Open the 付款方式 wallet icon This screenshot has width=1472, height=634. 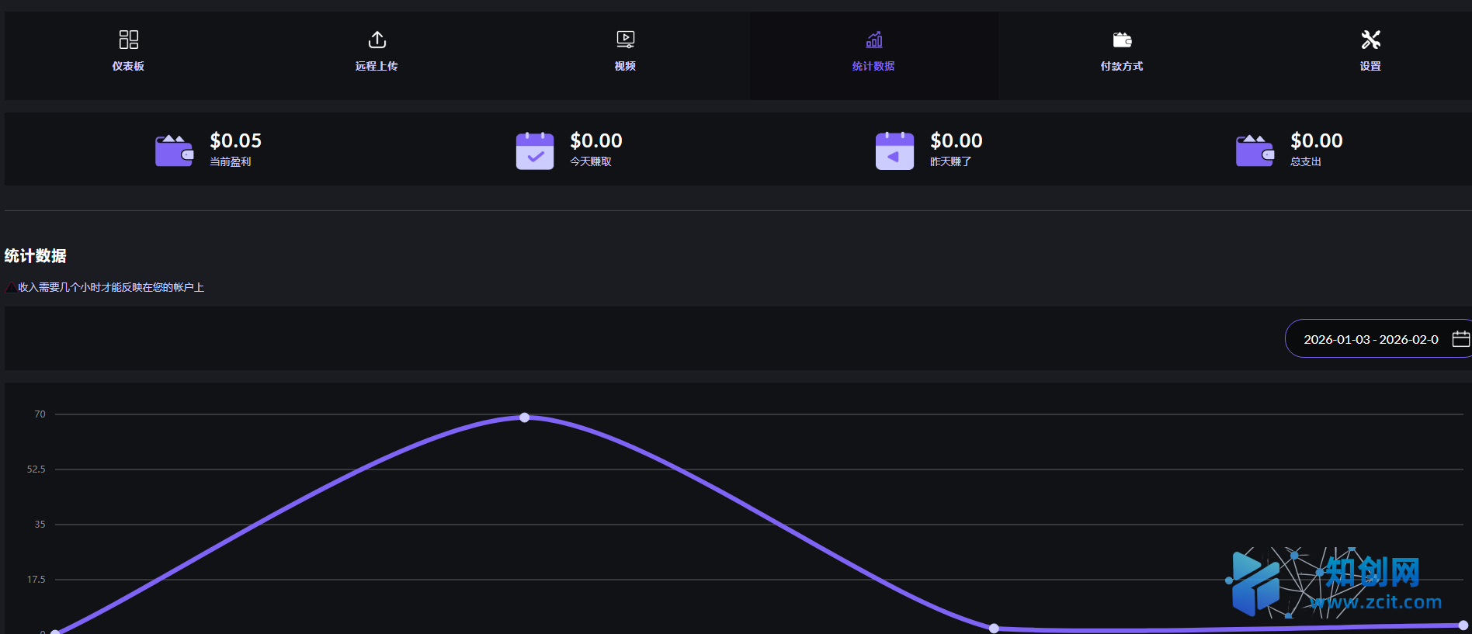point(1122,40)
